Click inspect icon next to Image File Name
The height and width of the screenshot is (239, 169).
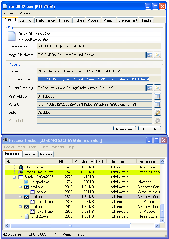[x=150, y=55]
